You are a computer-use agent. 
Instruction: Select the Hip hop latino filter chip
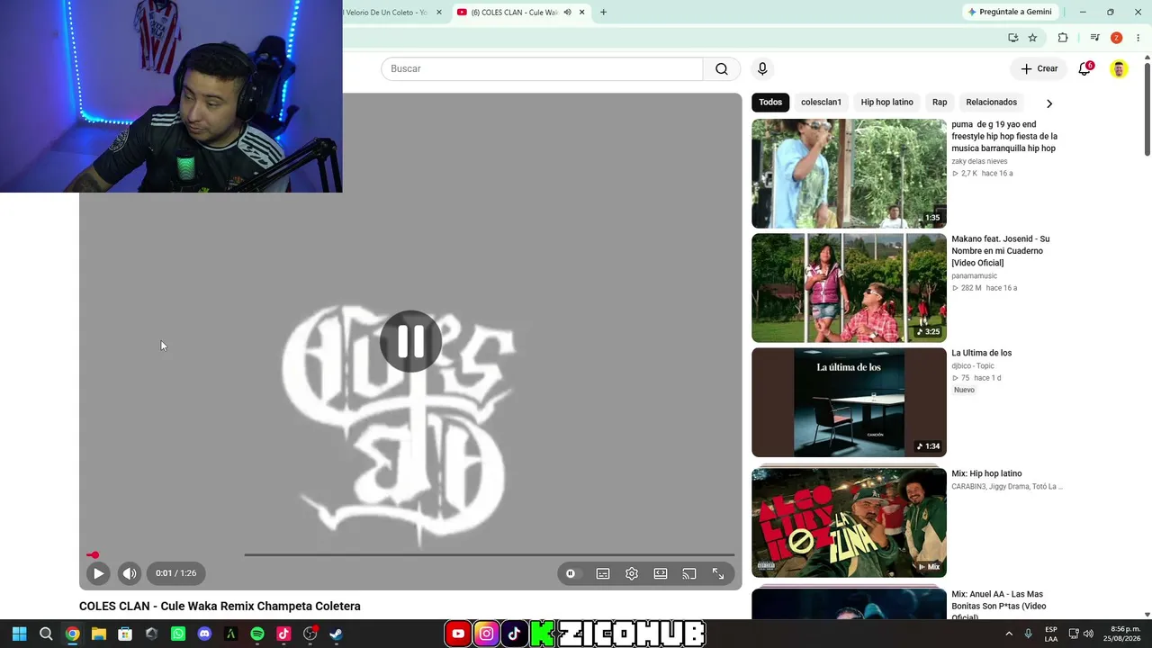(886, 102)
